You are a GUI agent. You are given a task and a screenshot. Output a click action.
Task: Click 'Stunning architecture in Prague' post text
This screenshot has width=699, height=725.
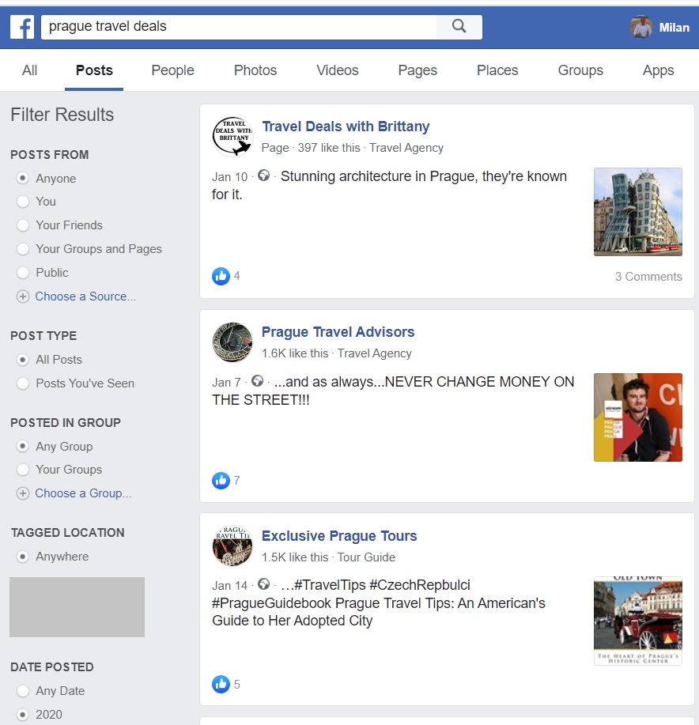(x=390, y=186)
